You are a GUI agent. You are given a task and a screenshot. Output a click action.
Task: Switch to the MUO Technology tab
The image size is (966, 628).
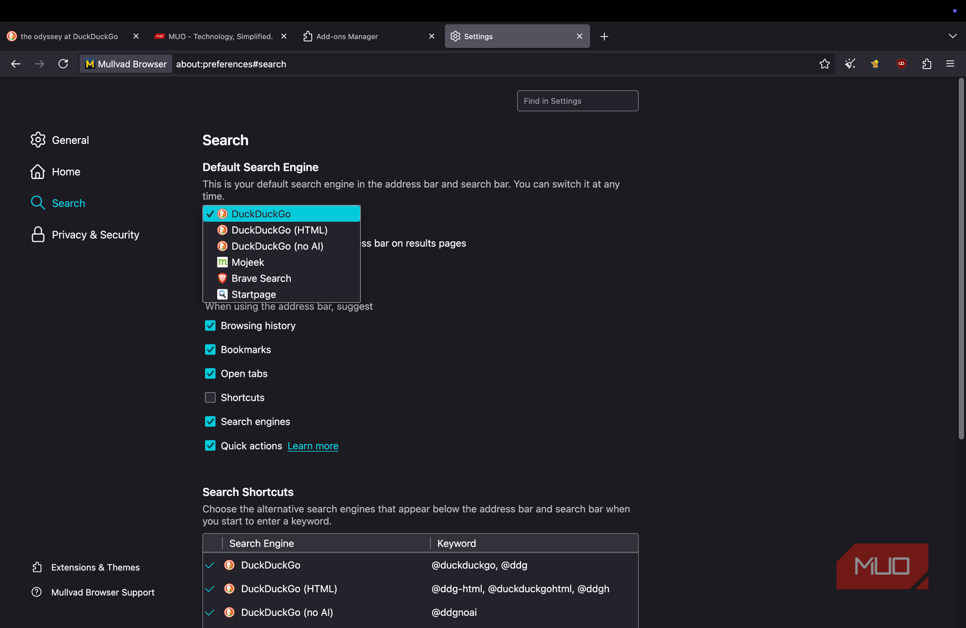(x=220, y=36)
